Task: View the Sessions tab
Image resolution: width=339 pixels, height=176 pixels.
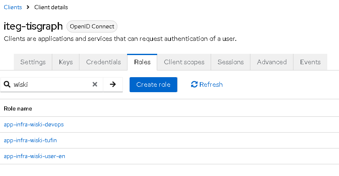Action: [x=230, y=62]
